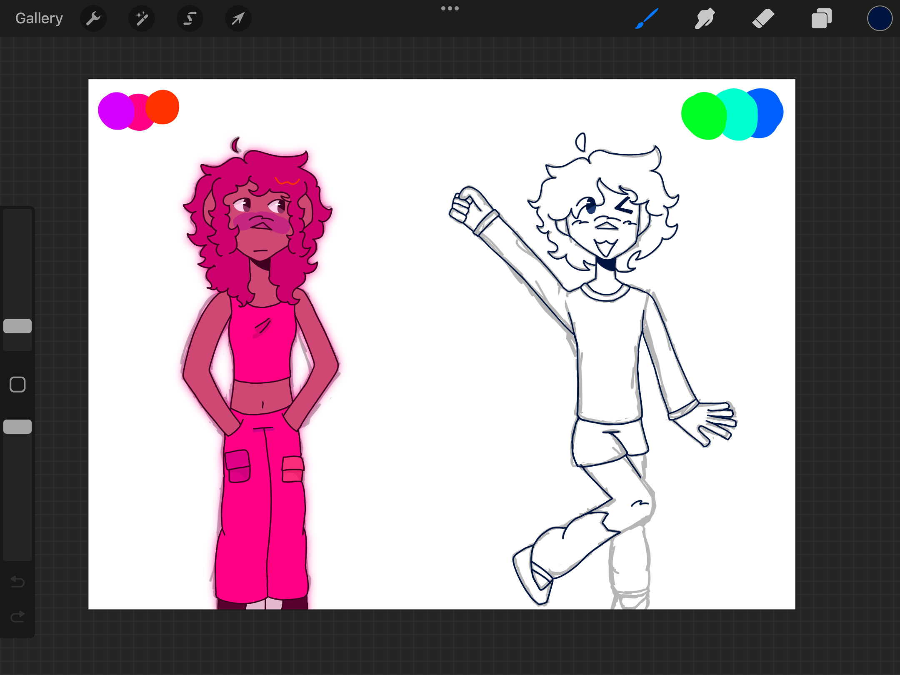
Task: Open the active color picker circle
Action: [880, 18]
